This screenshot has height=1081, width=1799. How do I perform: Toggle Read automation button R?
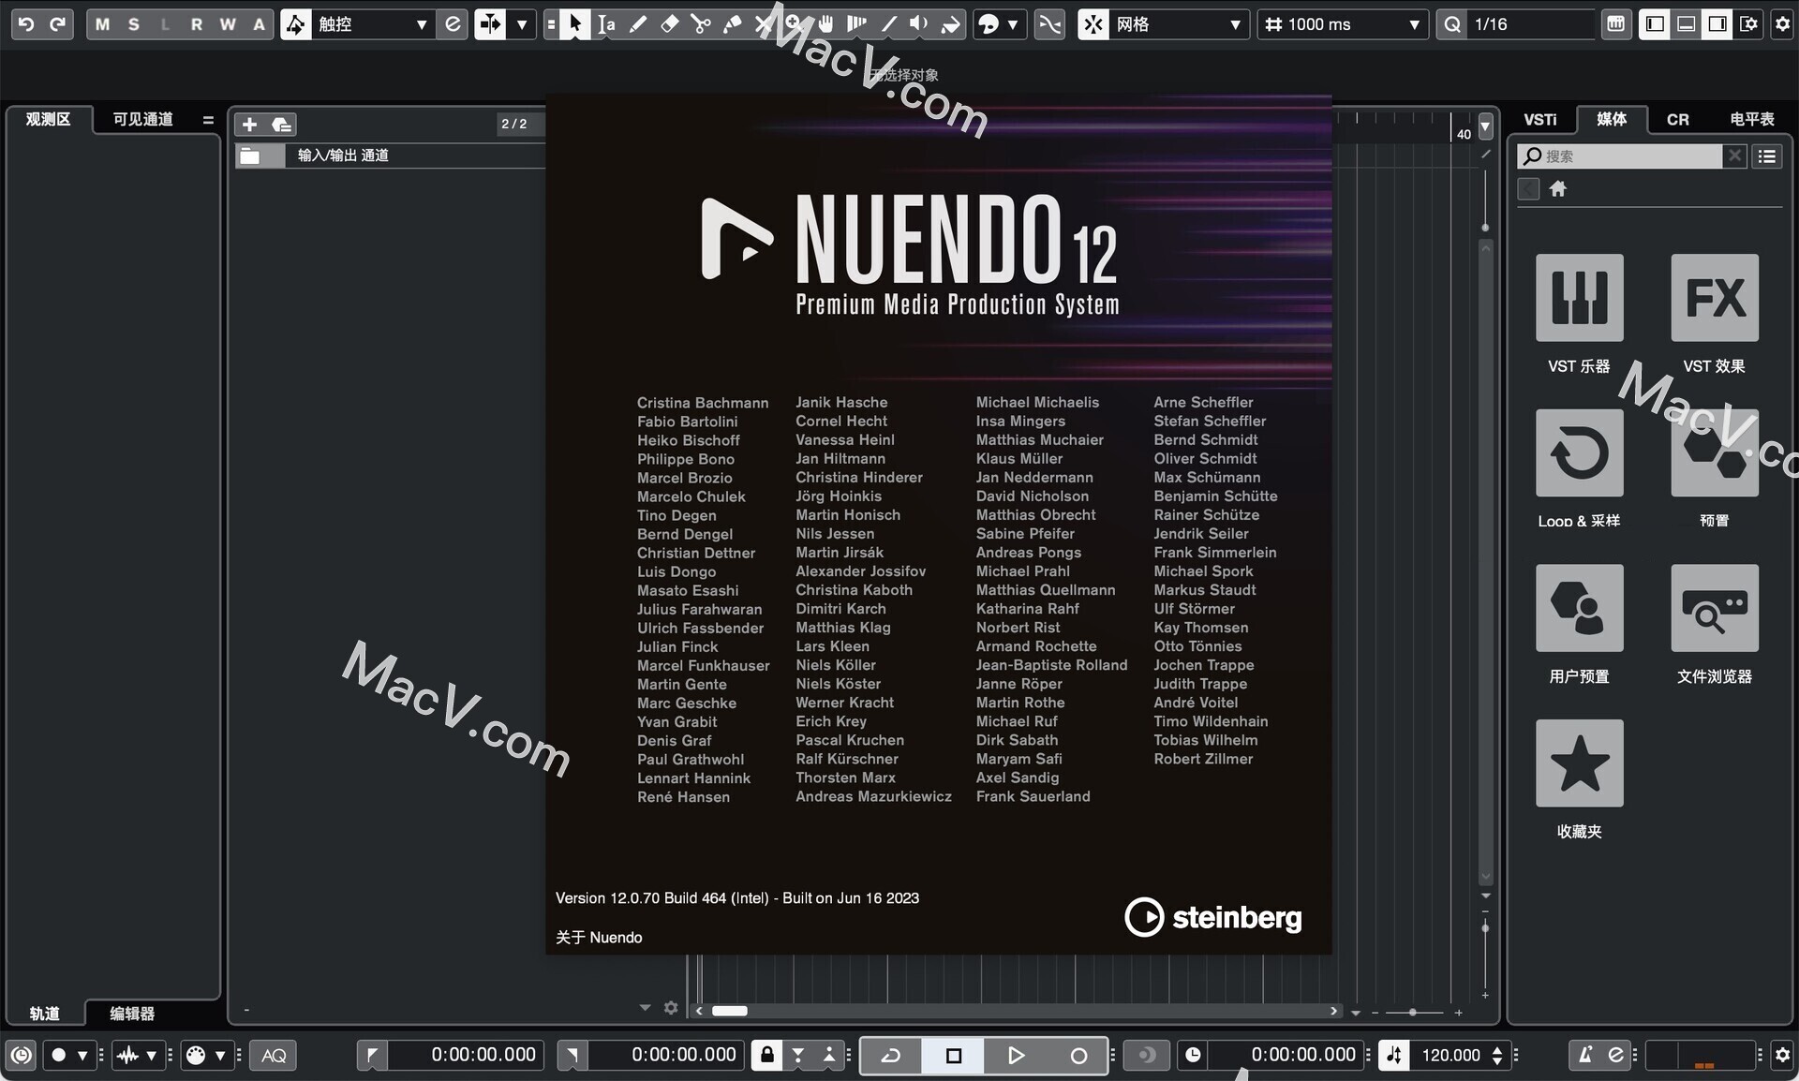click(197, 24)
